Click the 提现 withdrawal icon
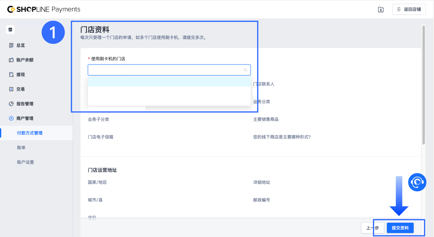 [11, 75]
